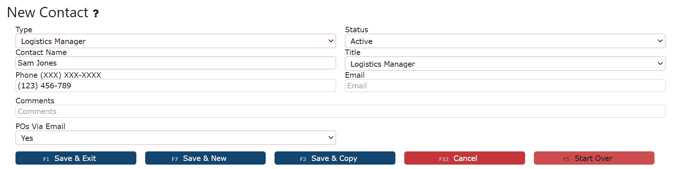Click the Comments text field

click(340, 111)
